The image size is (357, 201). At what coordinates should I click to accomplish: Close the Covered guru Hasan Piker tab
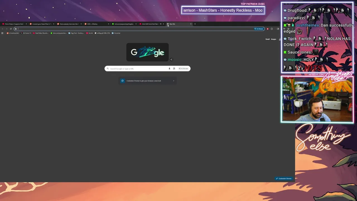click(x=54, y=24)
